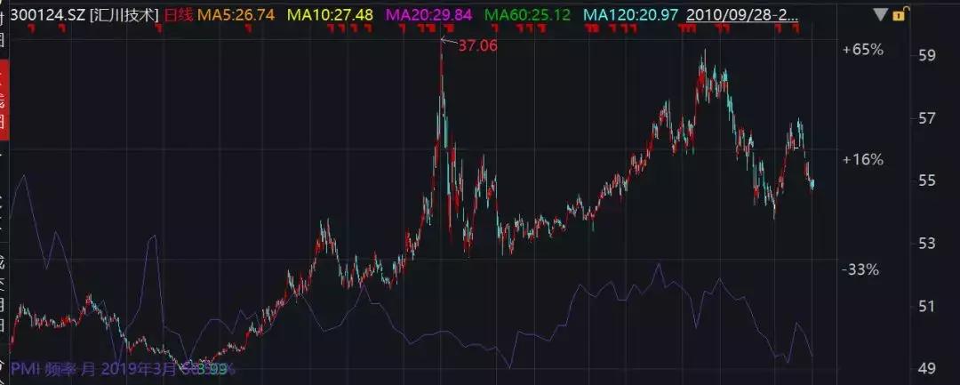Click the 49 value on right axis
960x385 pixels.
[927, 368]
